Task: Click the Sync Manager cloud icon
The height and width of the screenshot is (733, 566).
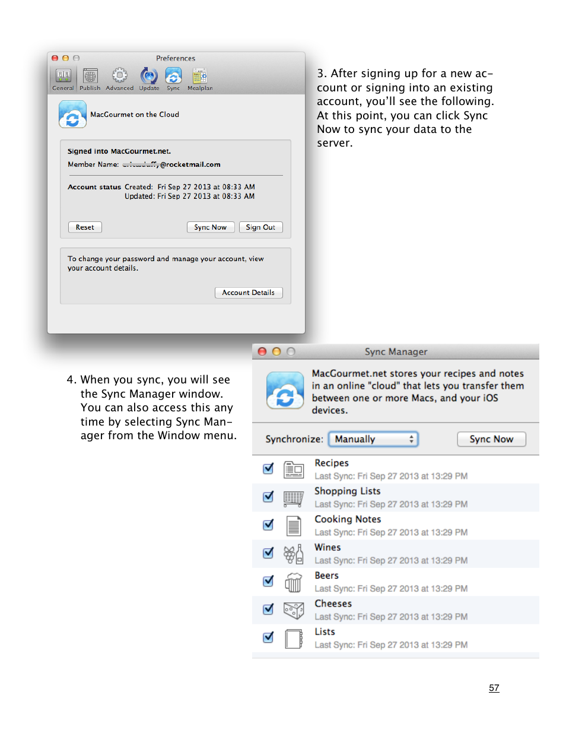Action: 285,391
